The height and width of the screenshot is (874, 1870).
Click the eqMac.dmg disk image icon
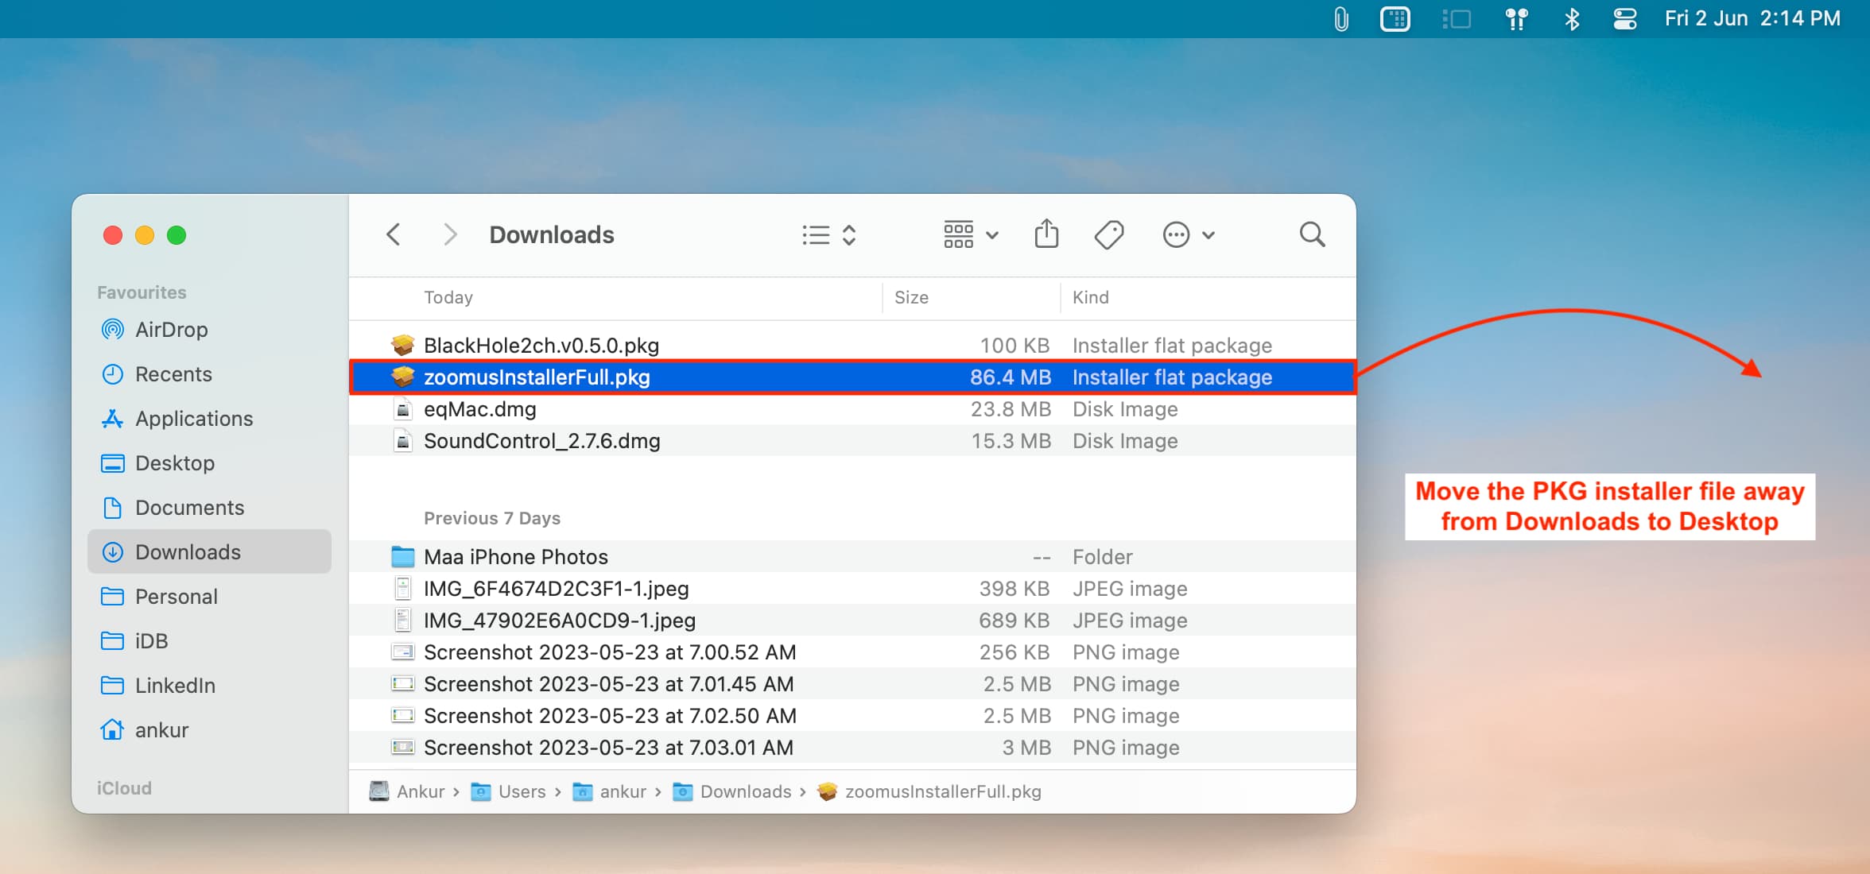point(403,408)
